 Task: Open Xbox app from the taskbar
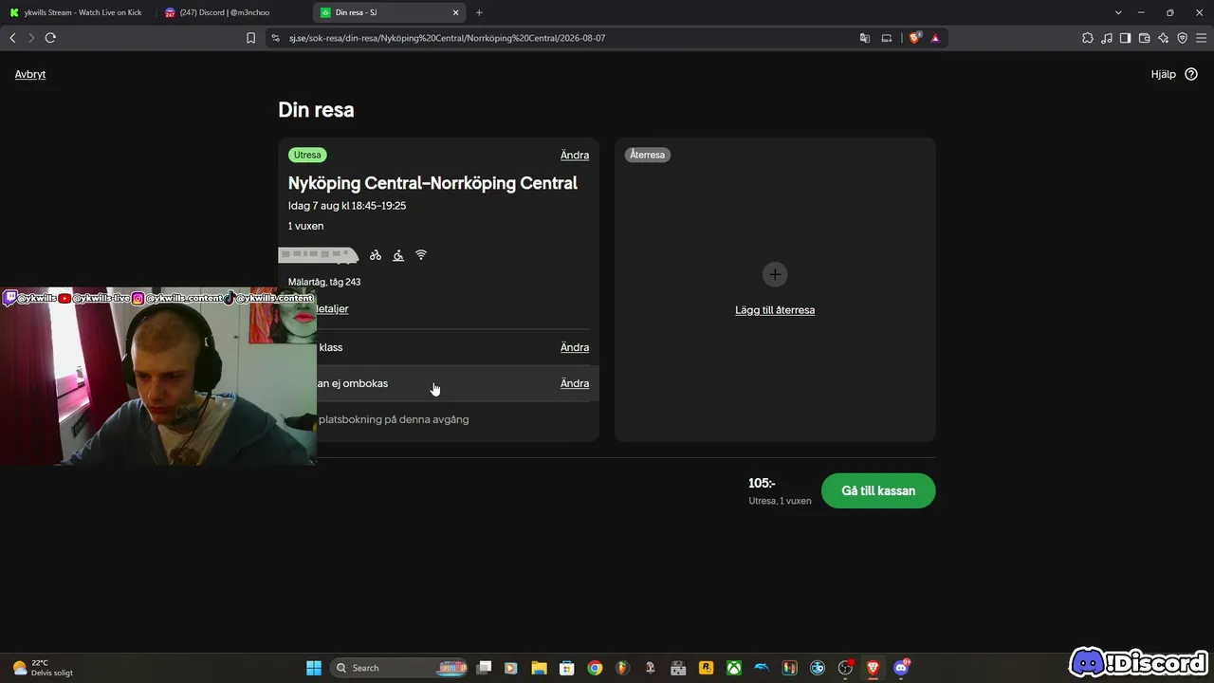pos(734,668)
